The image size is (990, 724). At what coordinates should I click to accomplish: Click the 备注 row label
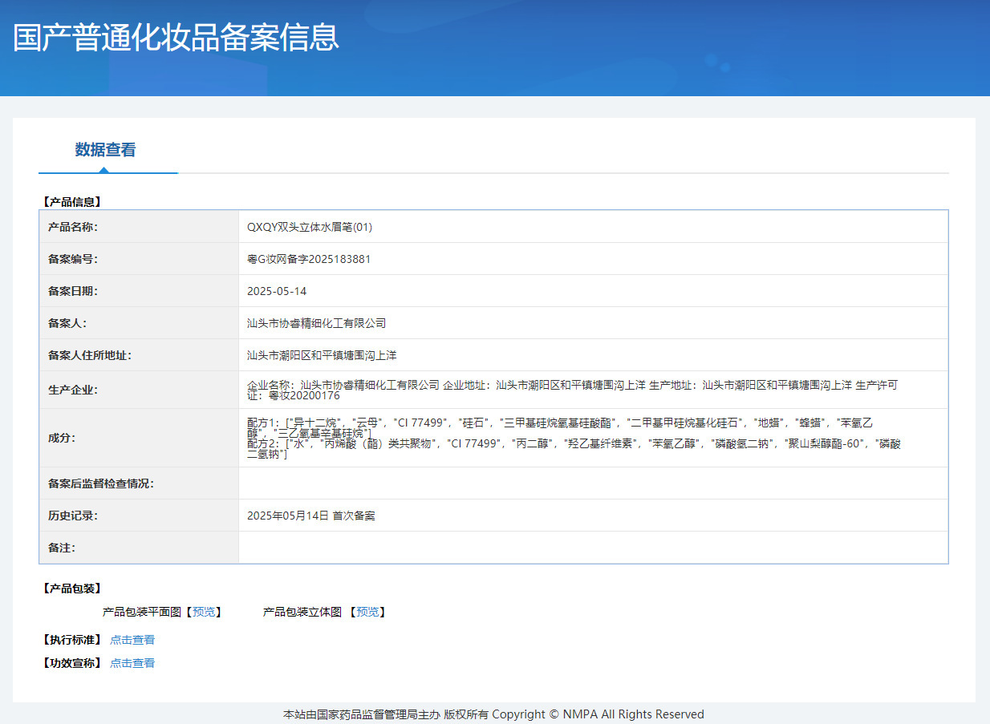click(62, 548)
